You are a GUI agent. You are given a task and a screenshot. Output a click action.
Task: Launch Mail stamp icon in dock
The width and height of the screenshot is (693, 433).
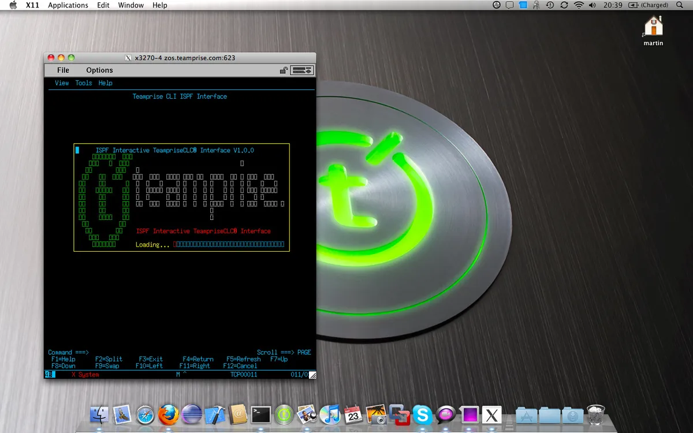[x=122, y=414]
